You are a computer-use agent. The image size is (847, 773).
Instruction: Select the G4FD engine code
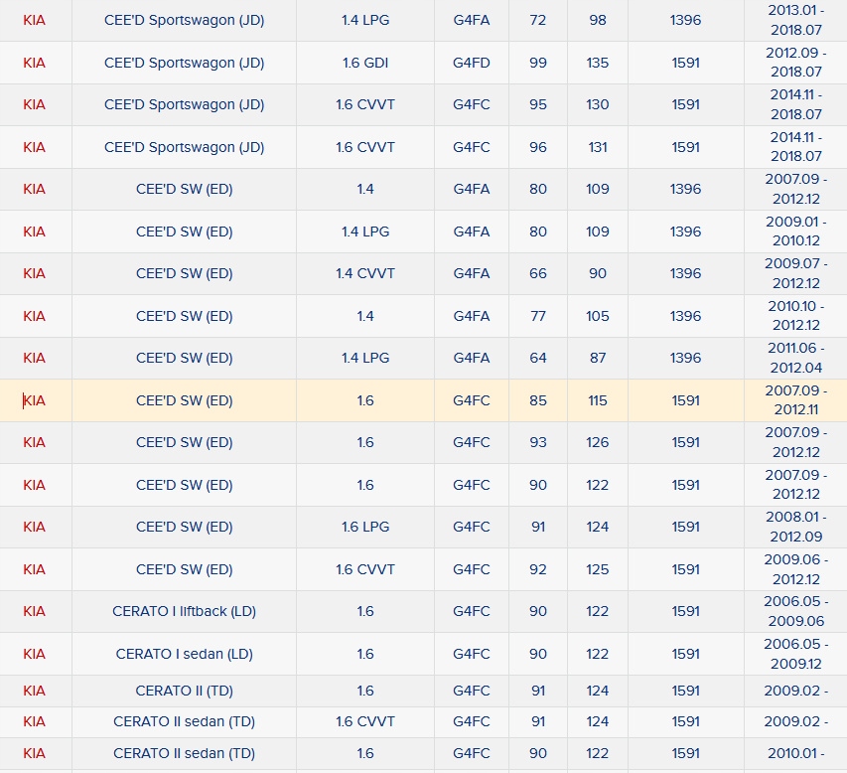471,63
